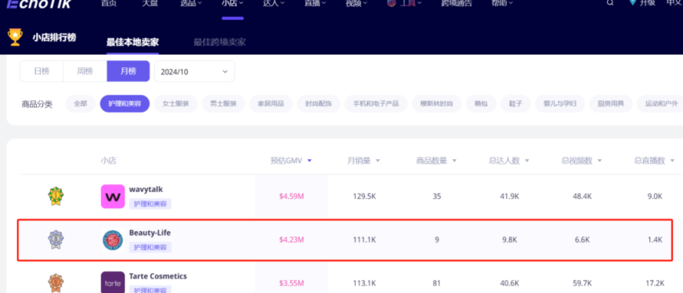The image size is (683, 293).
Task: Click the $4.23M GMV value
Action: tap(291, 240)
